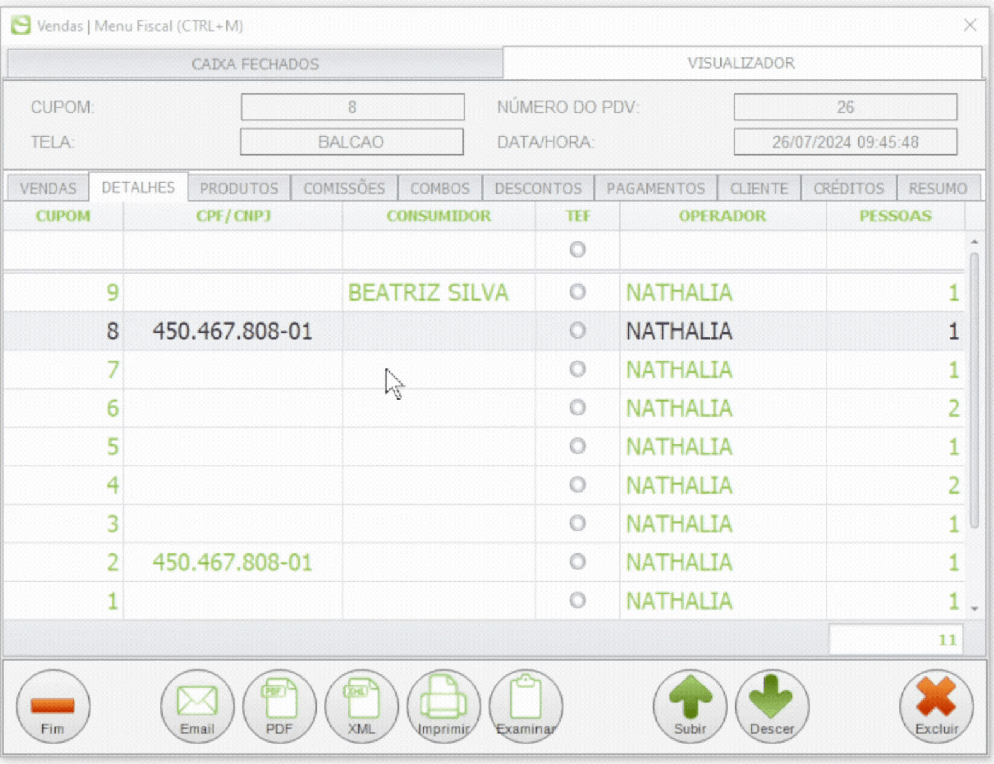Click the total 11 in the footer
The width and height of the screenshot is (994, 764).
(896, 640)
